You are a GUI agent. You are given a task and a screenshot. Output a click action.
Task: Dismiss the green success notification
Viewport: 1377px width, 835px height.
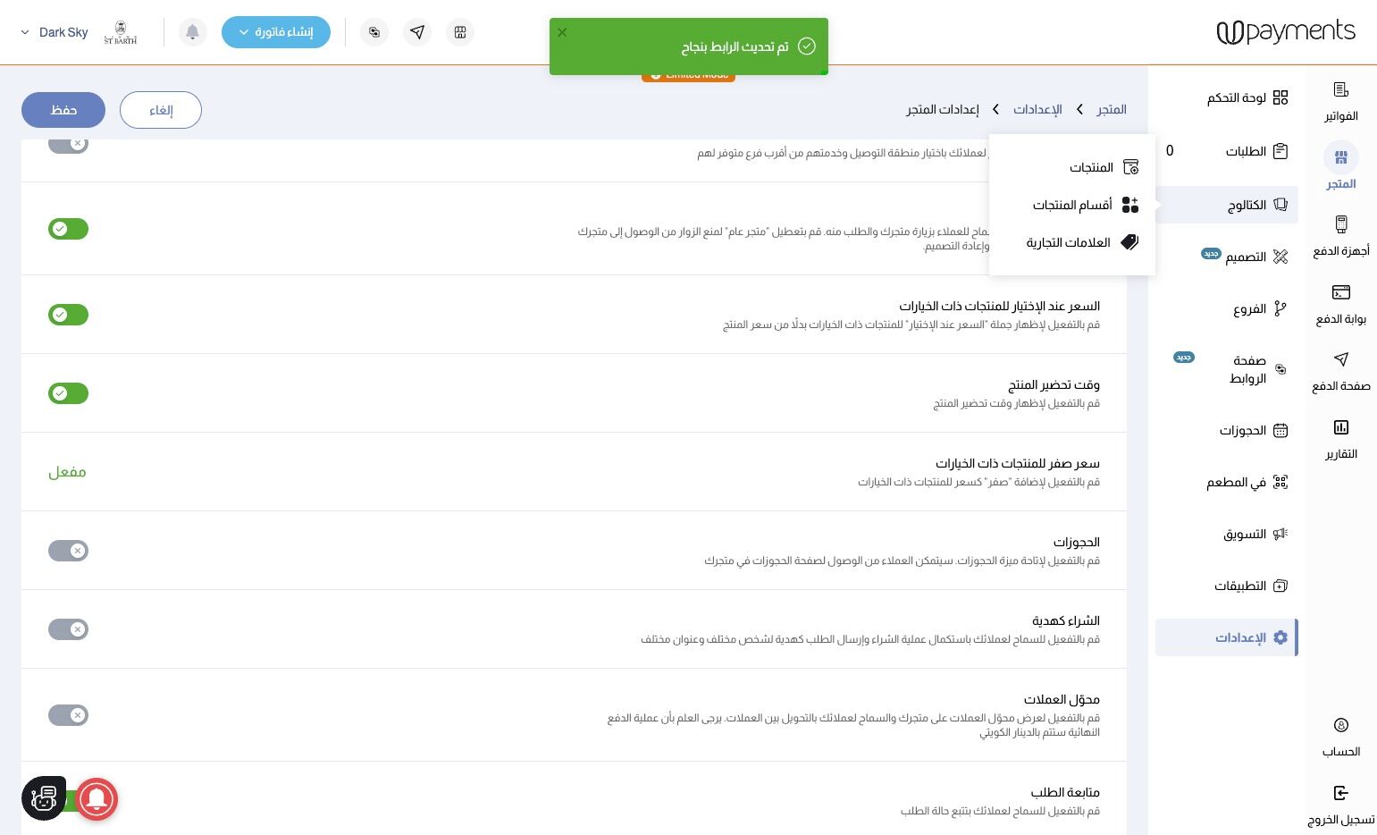tap(562, 32)
